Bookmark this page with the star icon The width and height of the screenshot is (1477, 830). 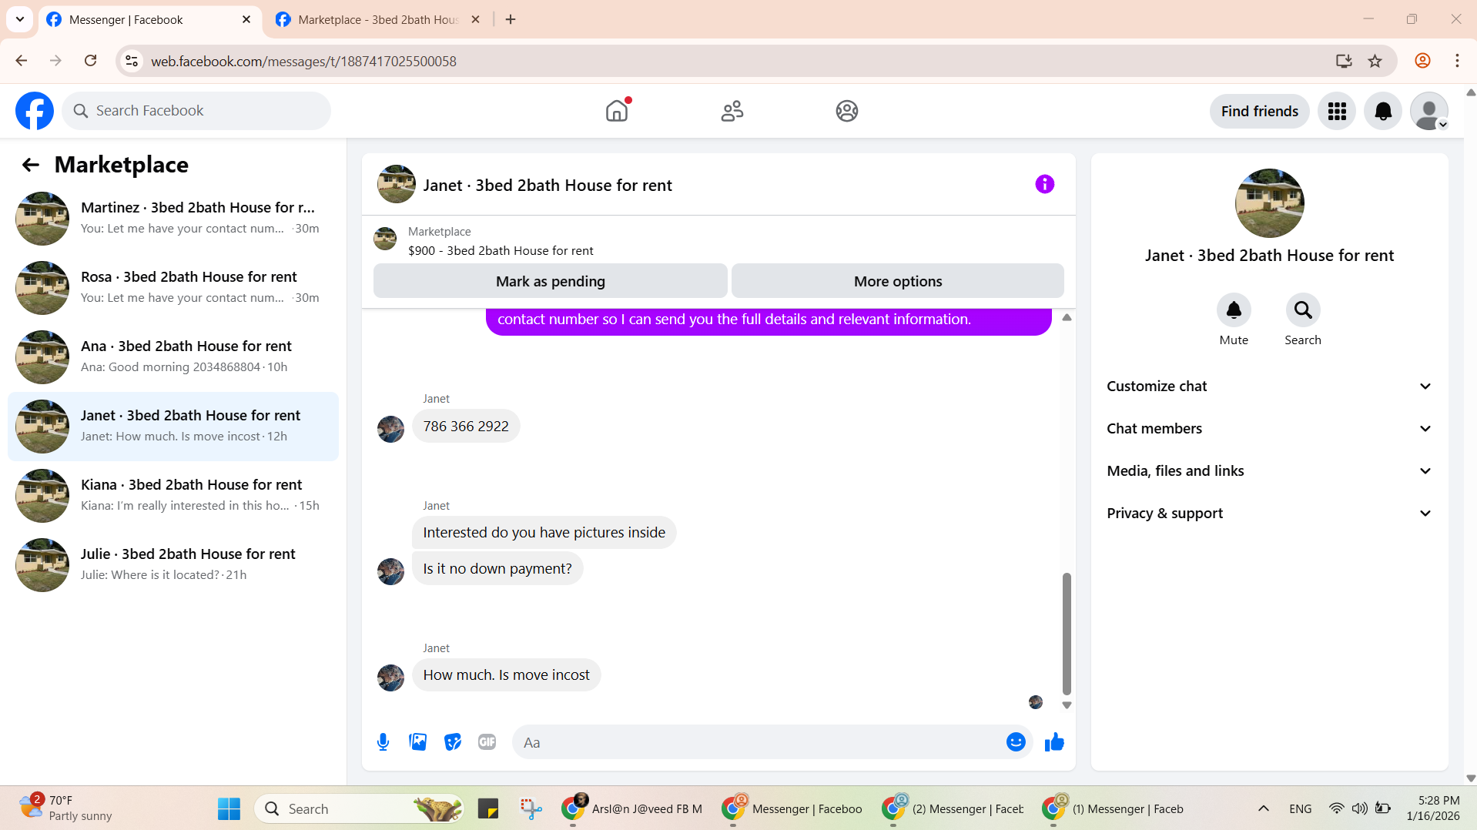(1375, 61)
